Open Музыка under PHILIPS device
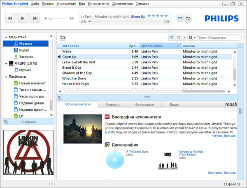The image size is (247, 188). (x=23, y=70)
